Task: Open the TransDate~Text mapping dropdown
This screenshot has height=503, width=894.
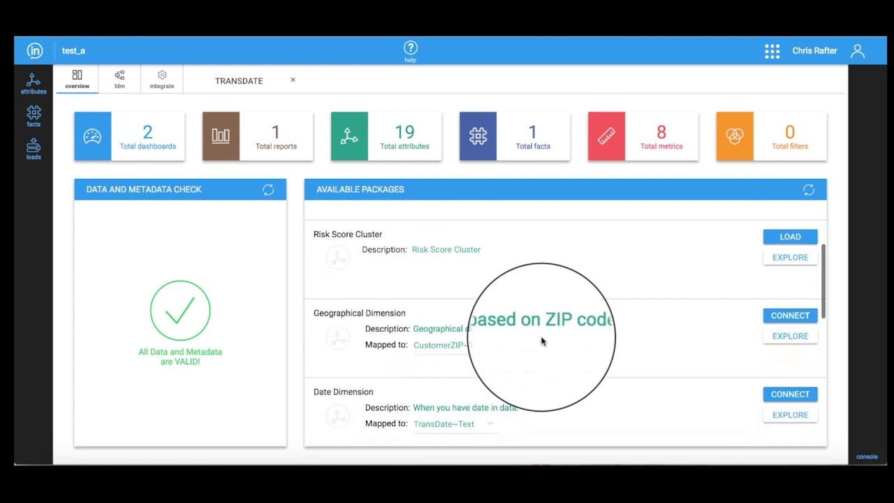Action: coord(490,423)
